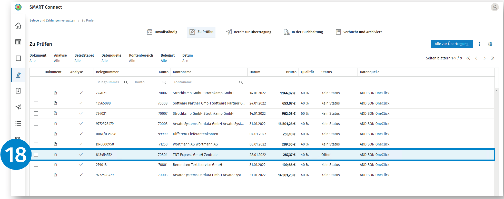504x199 pixels.
Task: Select checkbox for the 1.144,82 € row
Action: point(36,93)
